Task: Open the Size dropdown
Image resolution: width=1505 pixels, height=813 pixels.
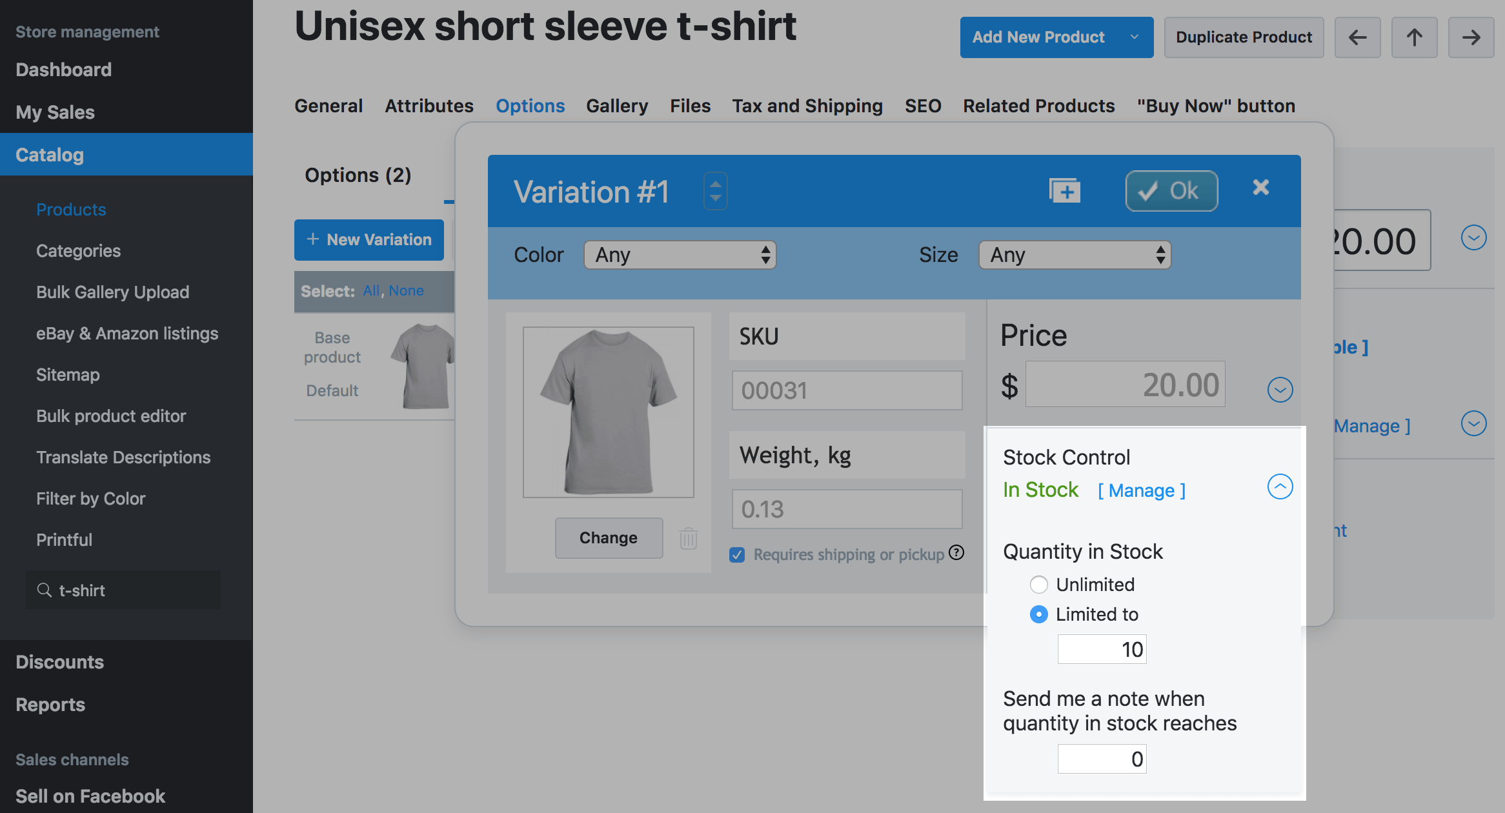Action: pyautogui.click(x=1075, y=255)
